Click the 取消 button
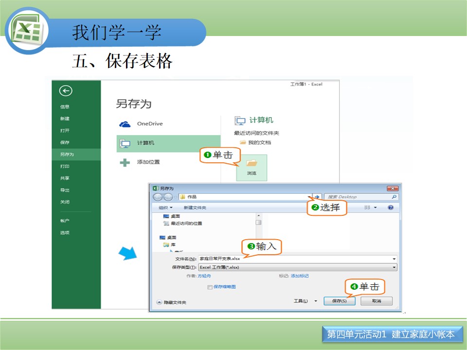This screenshot has width=467, height=350. click(x=377, y=301)
